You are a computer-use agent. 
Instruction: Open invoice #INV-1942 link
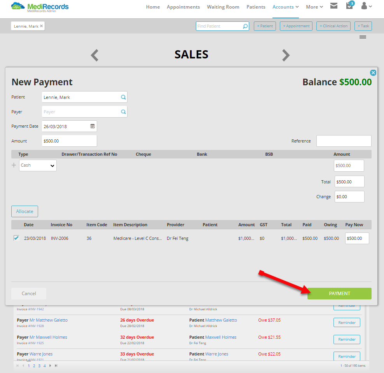(x=36, y=309)
